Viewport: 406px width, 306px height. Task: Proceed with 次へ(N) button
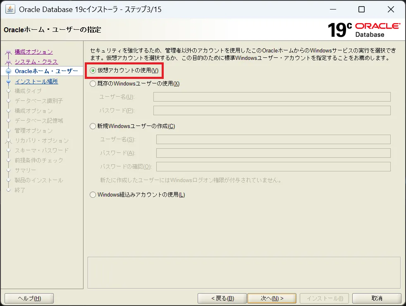[272, 298]
